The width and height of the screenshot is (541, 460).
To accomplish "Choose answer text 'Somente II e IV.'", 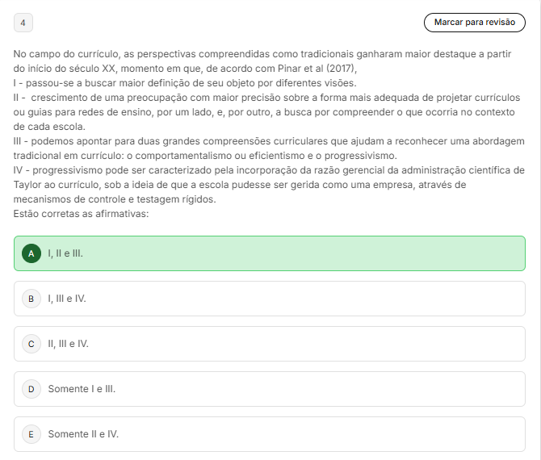I will pyautogui.click(x=83, y=434).
